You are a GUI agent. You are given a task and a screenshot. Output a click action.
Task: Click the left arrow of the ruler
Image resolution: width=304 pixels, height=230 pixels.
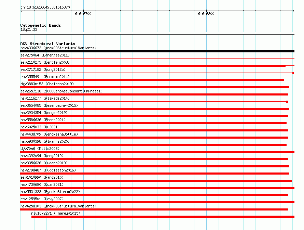21,11
